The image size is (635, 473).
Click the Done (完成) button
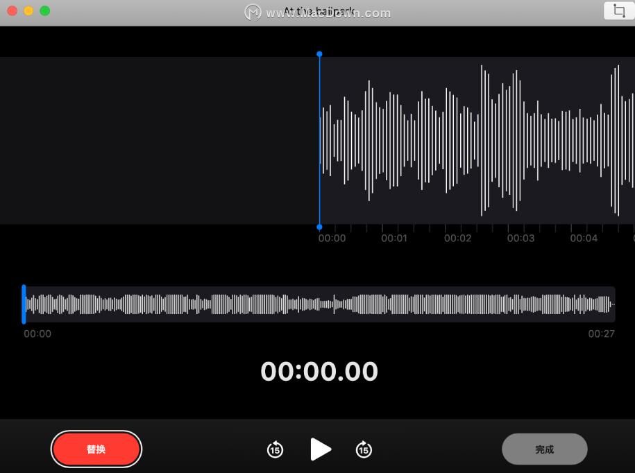[544, 449]
